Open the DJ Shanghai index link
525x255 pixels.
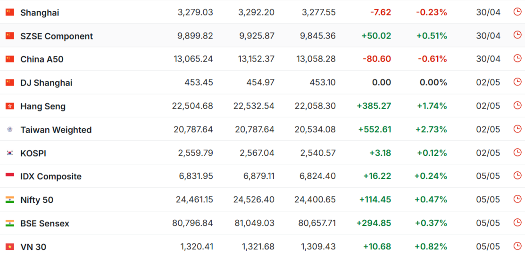[x=46, y=83]
